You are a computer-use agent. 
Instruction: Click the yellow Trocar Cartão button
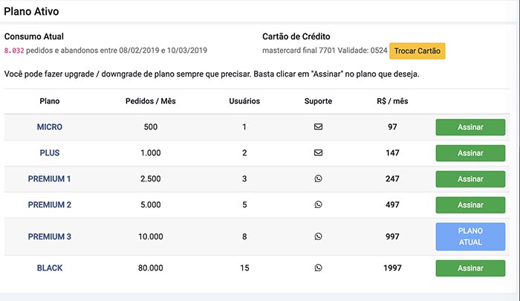[x=417, y=51]
